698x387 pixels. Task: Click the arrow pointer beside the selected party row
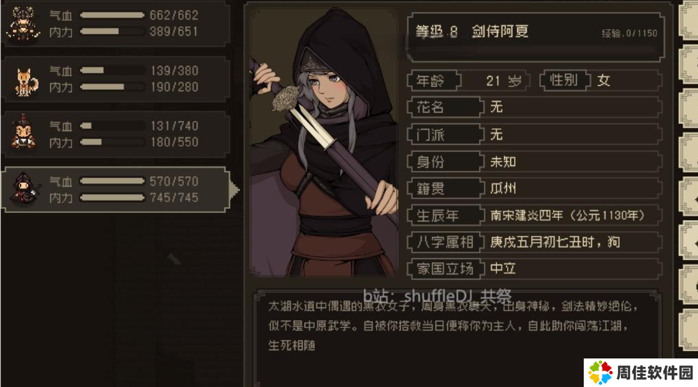click(234, 189)
